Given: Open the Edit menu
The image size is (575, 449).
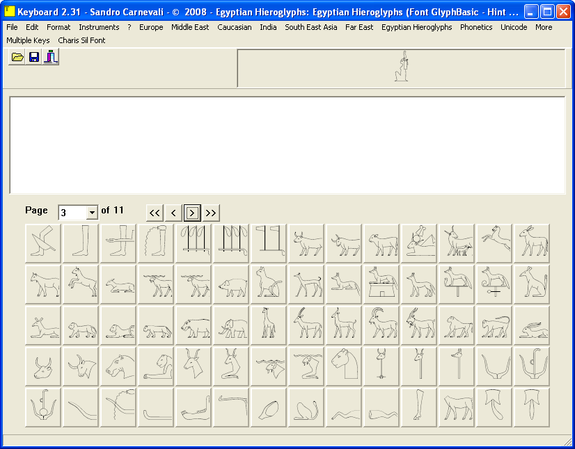Looking at the screenshot, I should click(x=32, y=27).
